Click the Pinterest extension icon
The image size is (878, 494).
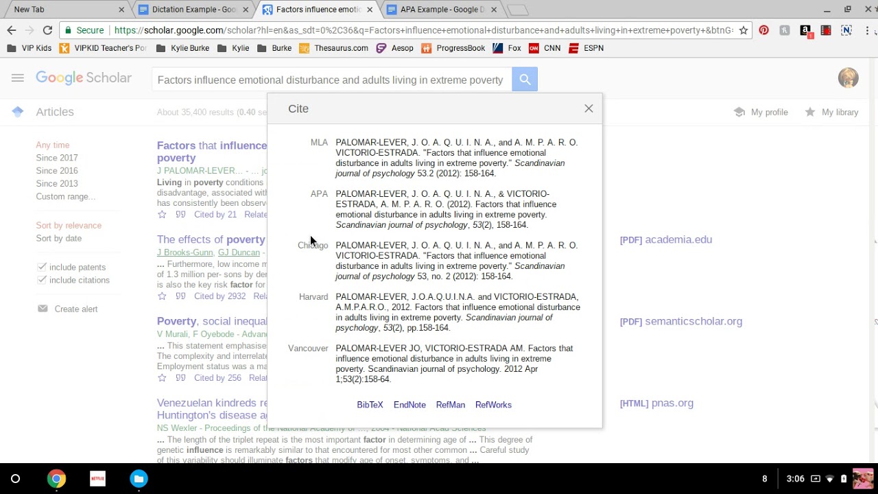pyautogui.click(x=763, y=30)
